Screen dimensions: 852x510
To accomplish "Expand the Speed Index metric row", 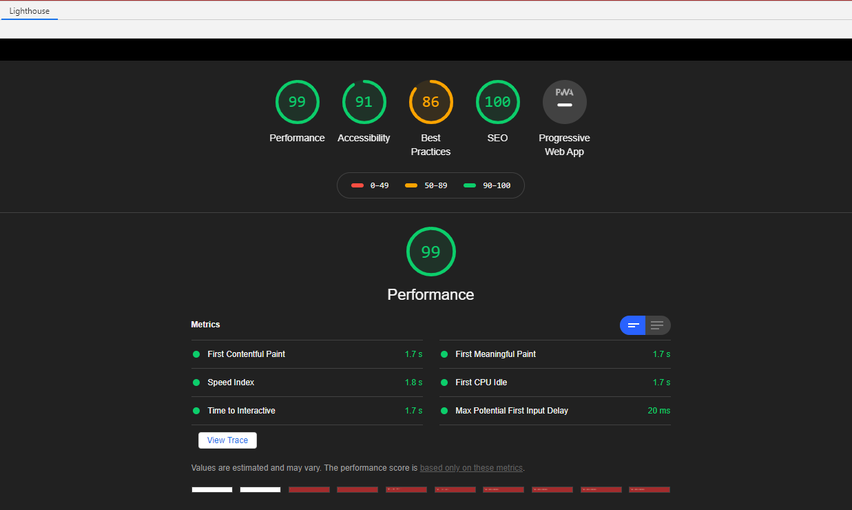I will [306, 382].
